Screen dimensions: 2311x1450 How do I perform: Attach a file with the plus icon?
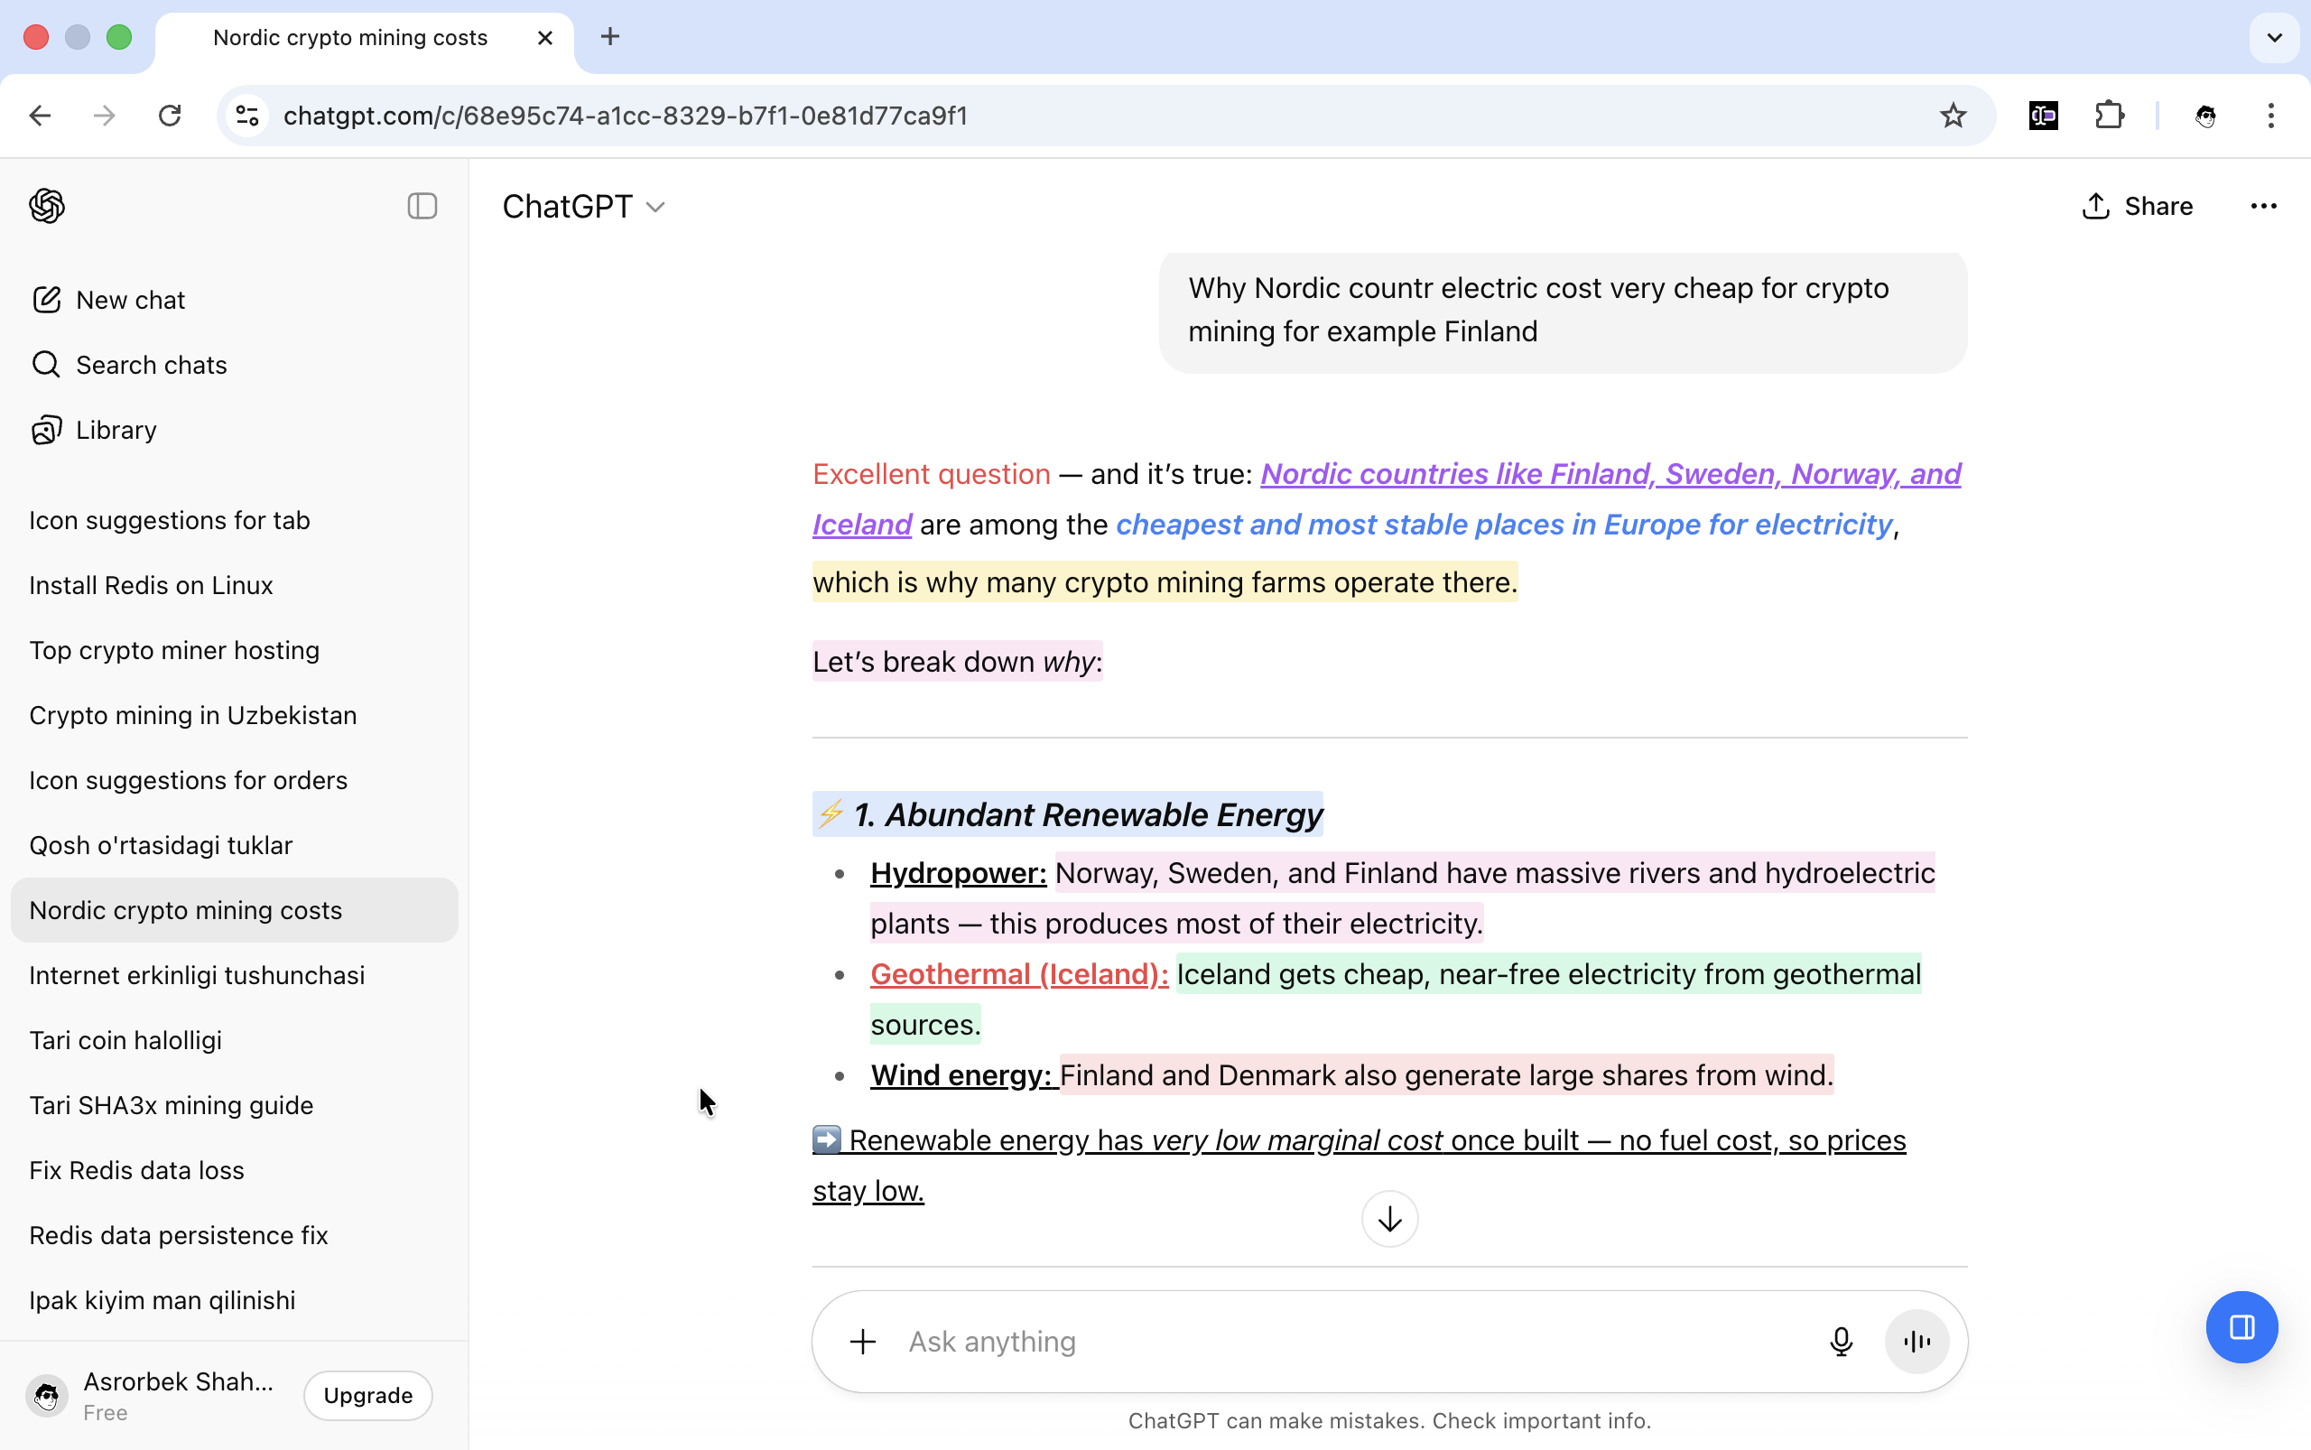(860, 1341)
